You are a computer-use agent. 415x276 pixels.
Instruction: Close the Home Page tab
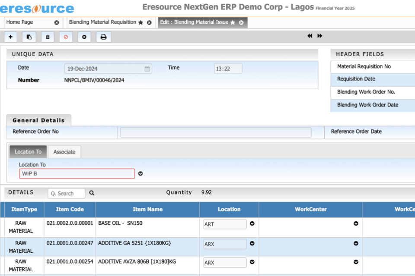57,23
